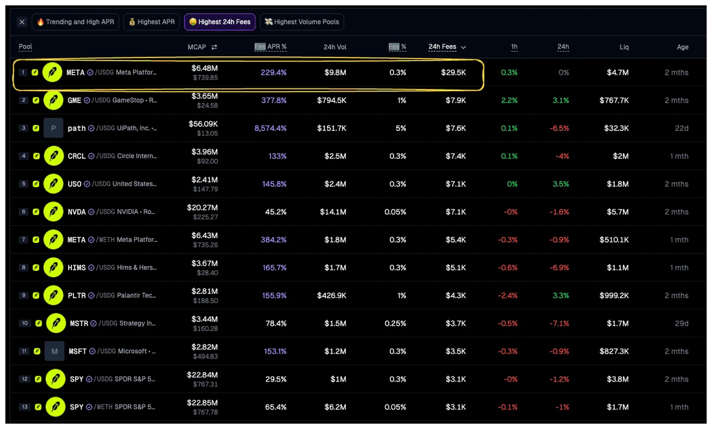Click the 384.2% Fee APR value
Screen dimensions: 712x429
pos(274,239)
